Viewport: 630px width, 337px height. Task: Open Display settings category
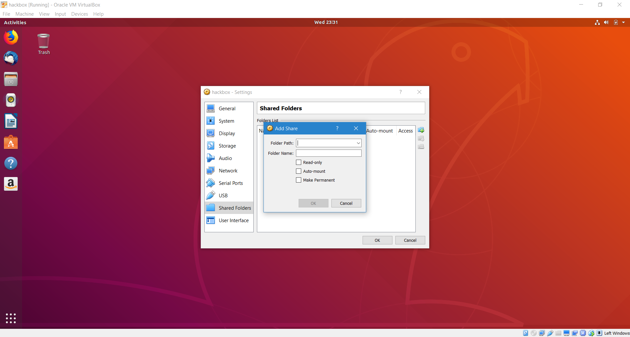point(229,133)
